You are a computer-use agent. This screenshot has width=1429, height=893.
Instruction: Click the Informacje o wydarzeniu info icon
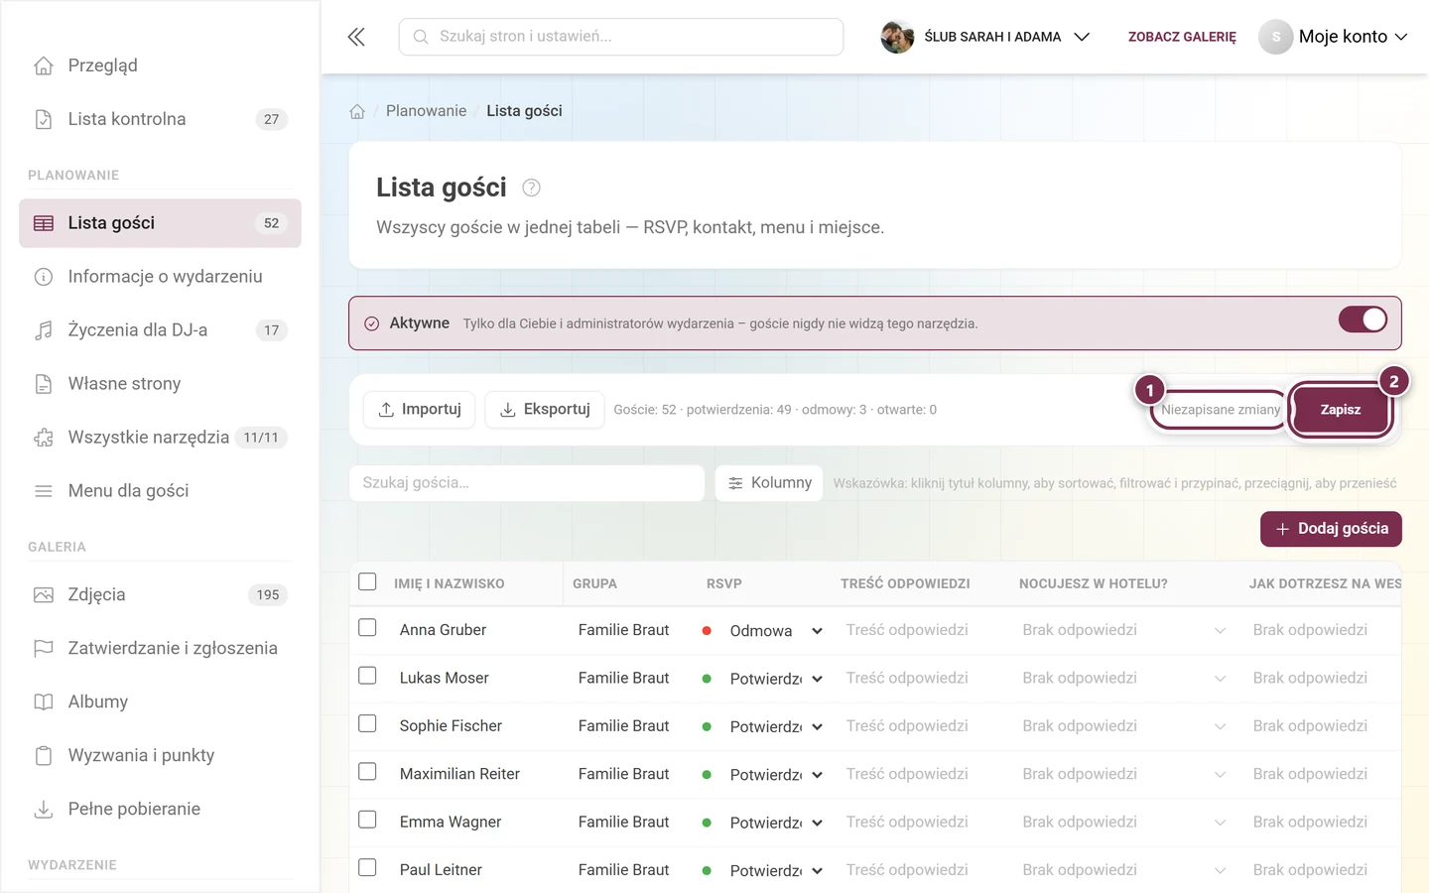(44, 277)
